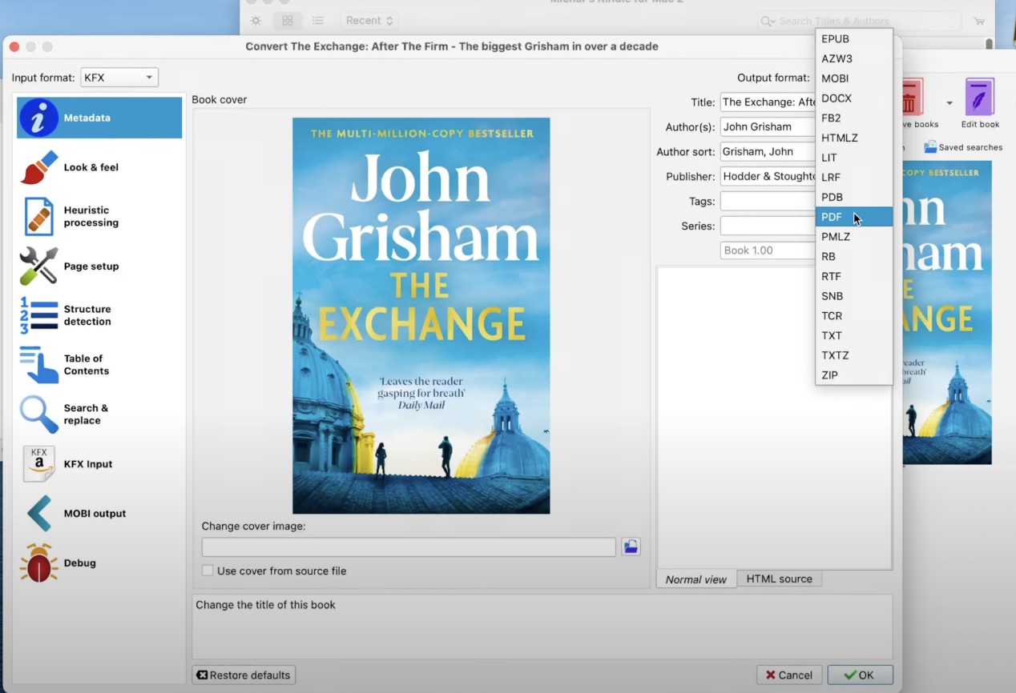
Task: Click the Author sort field
Action: (x=768, y=151)
